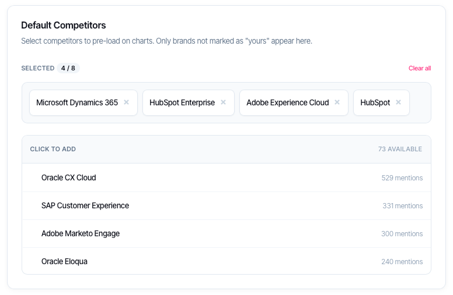Click the Clear all link
This screenshot has width=453, height=295.
(x=419, y=68)
